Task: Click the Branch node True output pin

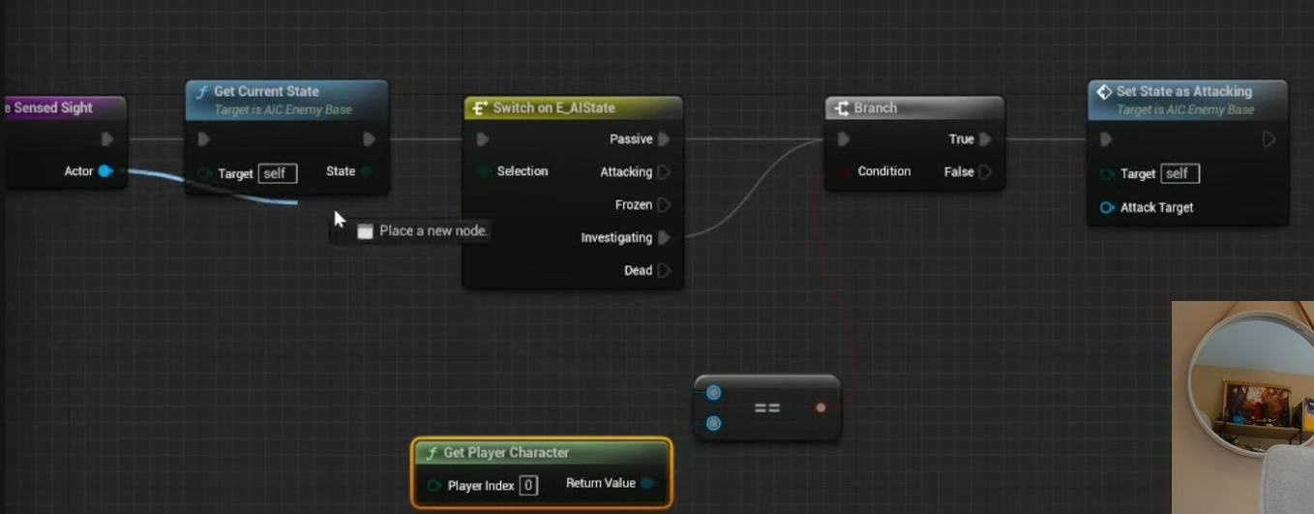Action: click(x=985, y=139)
